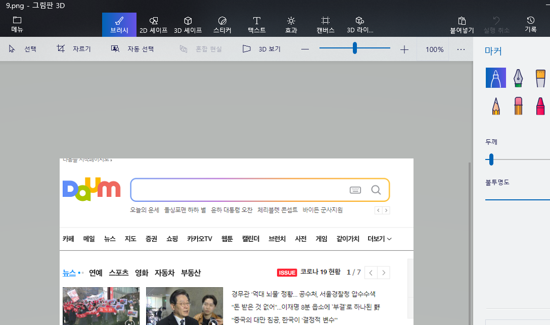
Task: Open the 캔버스 tab
Action: (326, 25)
